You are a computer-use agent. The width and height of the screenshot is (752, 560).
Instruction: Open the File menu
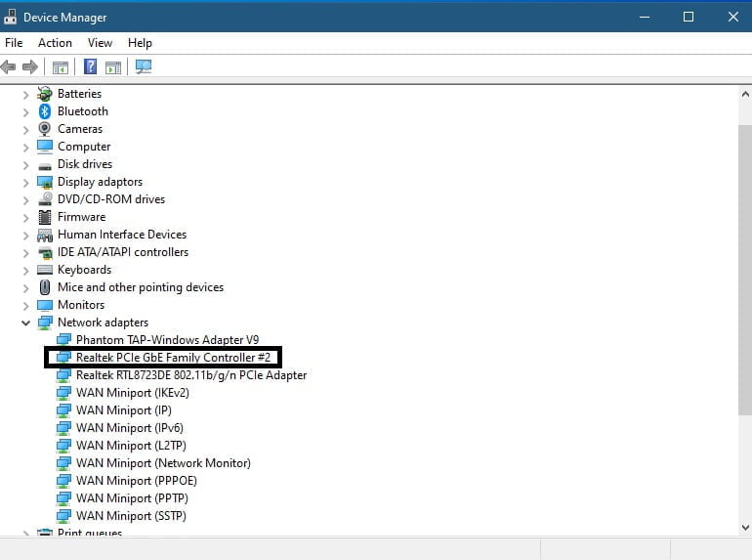pyautogui.click(x=14, y=43)
